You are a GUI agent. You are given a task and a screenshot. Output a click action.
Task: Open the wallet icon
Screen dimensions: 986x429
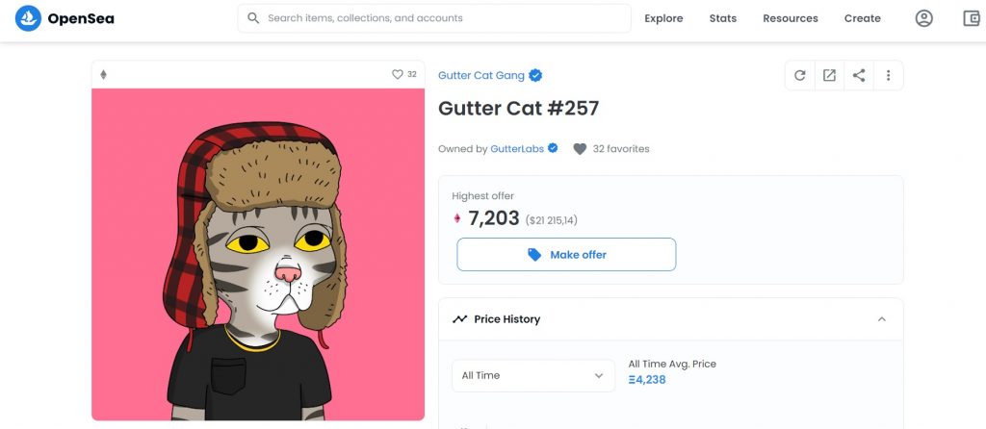(x=972, y=19)
